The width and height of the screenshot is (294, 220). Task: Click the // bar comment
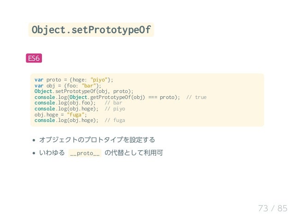(x=113, y=103)
